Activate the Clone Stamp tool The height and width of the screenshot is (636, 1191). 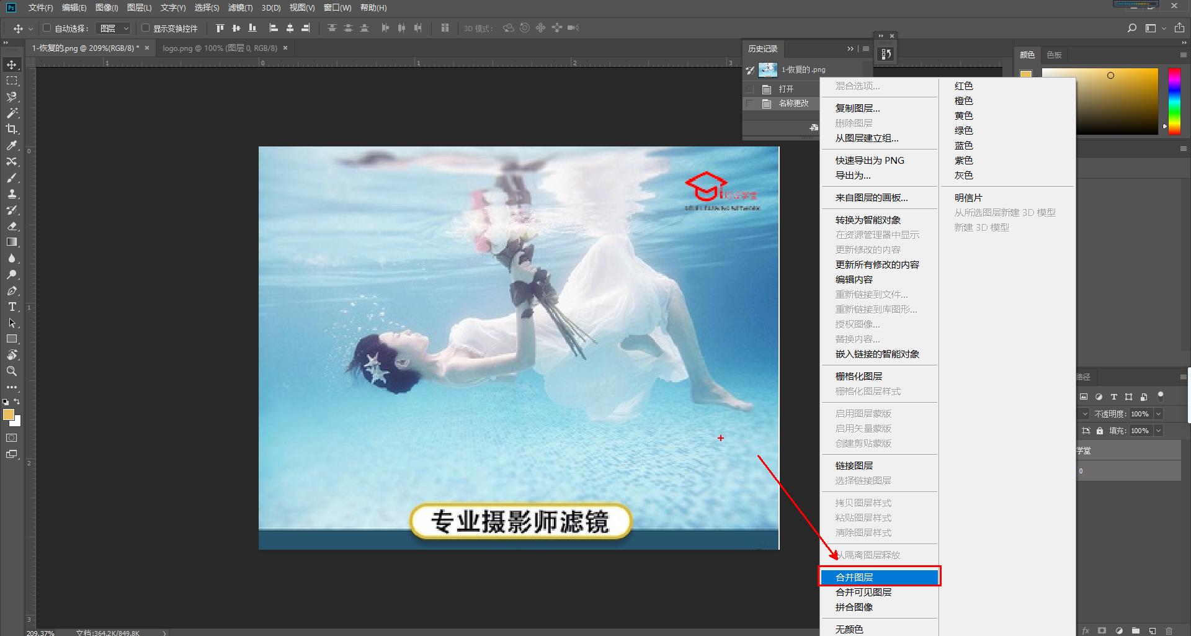tap(12, 194)
